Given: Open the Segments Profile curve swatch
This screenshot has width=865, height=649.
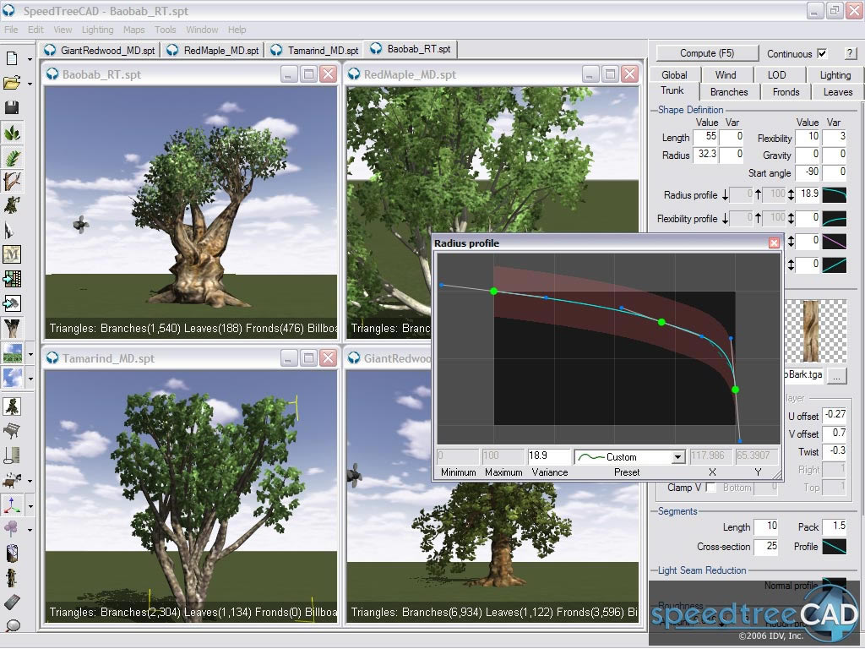Looking at the screenshot, I should [x=834, y=547].
